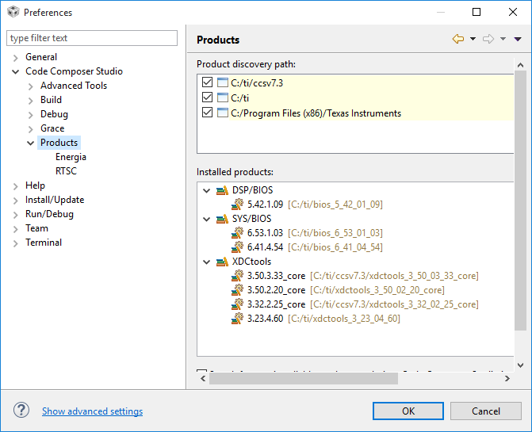Select the Energia preferences page
The height and width of the screenshot is (432, 532).
[71, 157]
